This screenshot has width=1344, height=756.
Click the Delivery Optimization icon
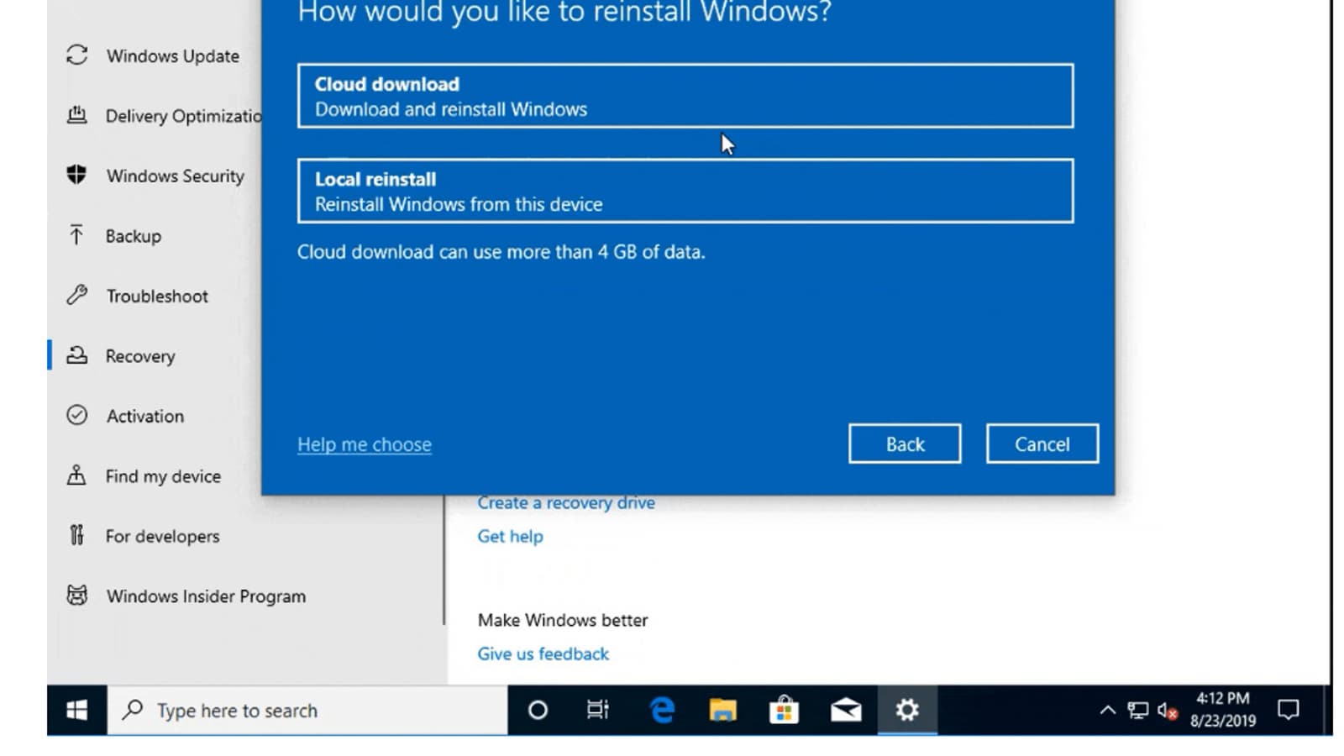point(76,115)
